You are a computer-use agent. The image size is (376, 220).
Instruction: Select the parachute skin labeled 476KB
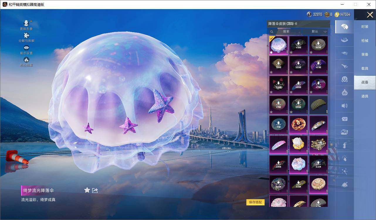(299, 45)
